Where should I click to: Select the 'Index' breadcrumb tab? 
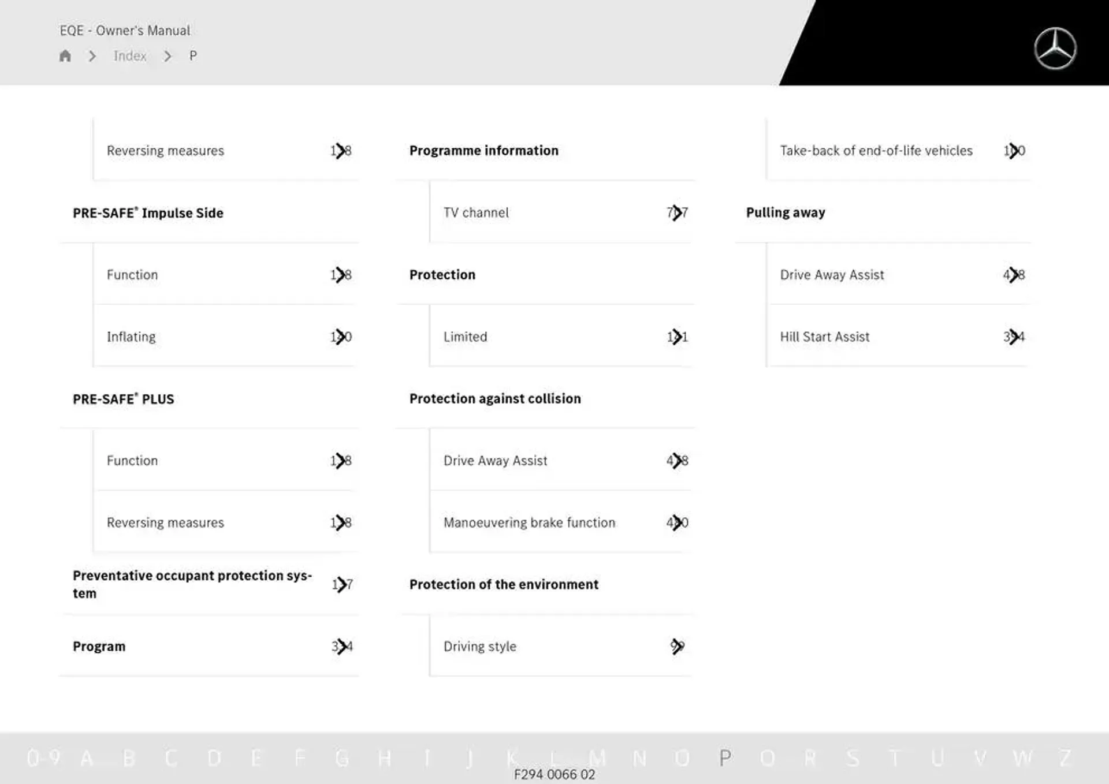(130, 55)
